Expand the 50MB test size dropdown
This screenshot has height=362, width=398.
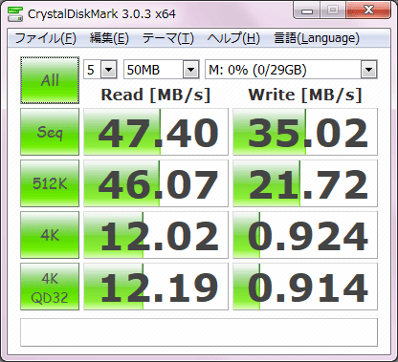tap(190, 70)
